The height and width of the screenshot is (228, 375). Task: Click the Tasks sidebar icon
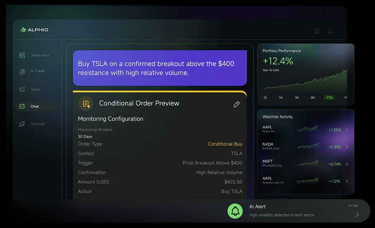click(x=22, y=89)
